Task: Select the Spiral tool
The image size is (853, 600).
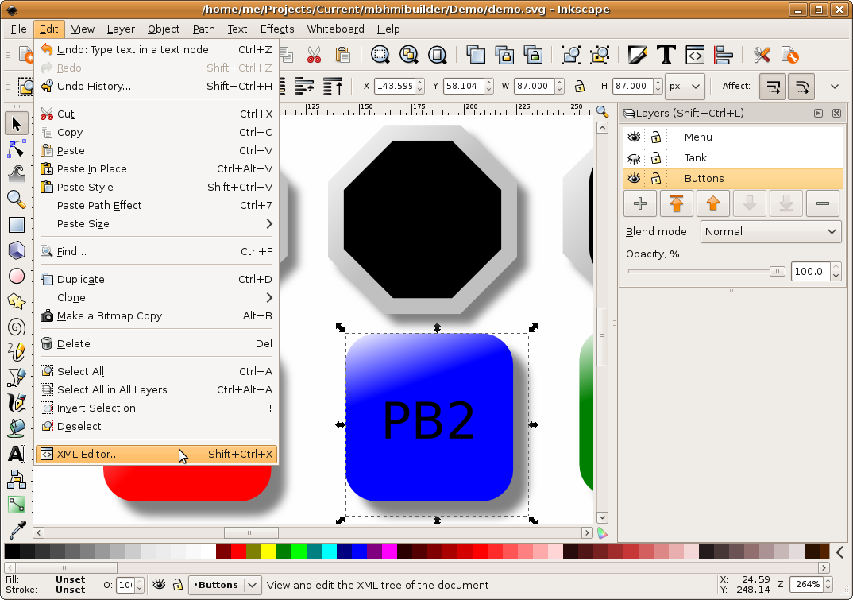Action: pyautogui.click(x=17, y=327)
